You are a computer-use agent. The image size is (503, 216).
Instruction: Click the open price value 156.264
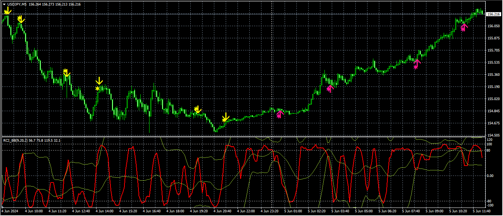(x=35, y=4)
